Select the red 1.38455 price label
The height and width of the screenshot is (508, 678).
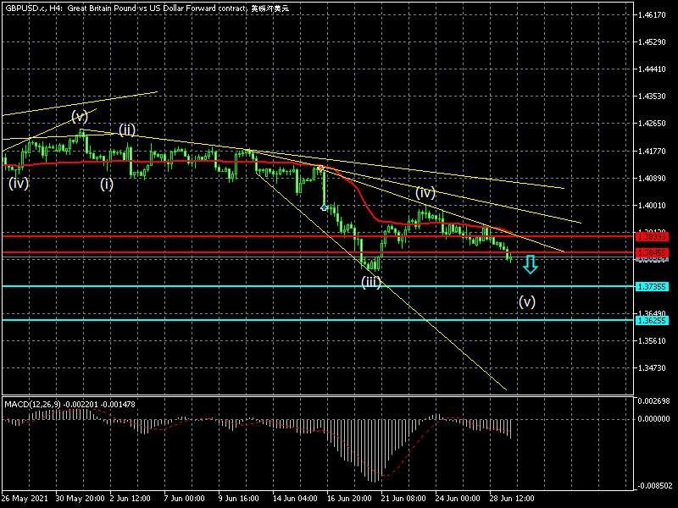(652, 252)
